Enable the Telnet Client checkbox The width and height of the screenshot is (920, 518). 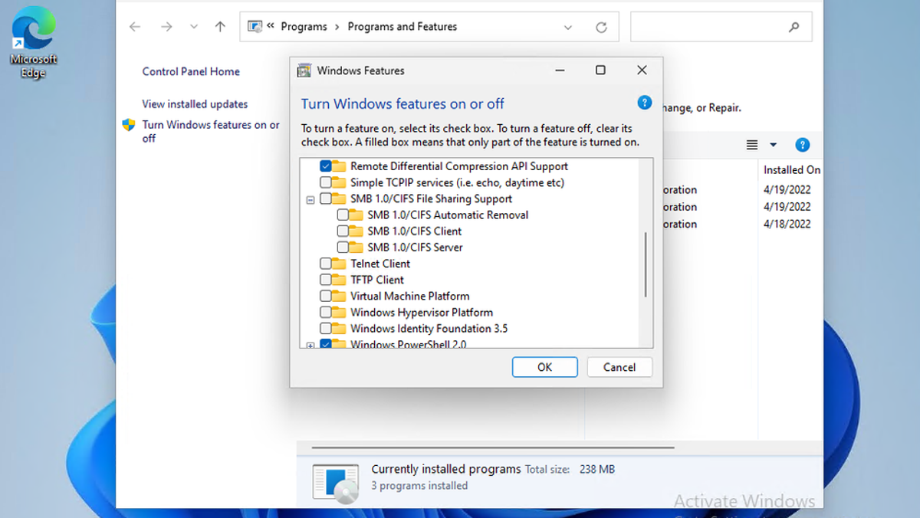click(x=326, y=264)
